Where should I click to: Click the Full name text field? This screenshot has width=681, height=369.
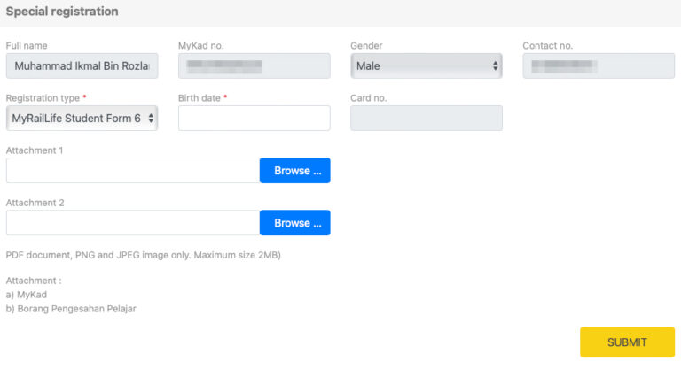pos(82,65)
